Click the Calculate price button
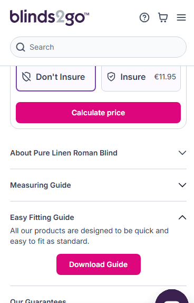The width and height of the screenshot is (194, 303). (x=98, y=113)
